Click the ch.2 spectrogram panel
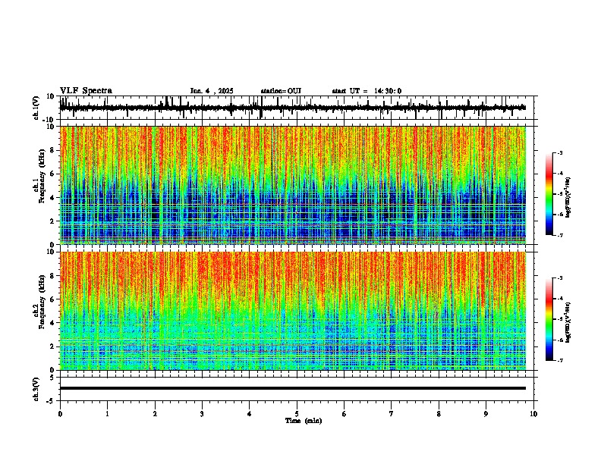The image size is (601, 464). click(x=293, y=311)
